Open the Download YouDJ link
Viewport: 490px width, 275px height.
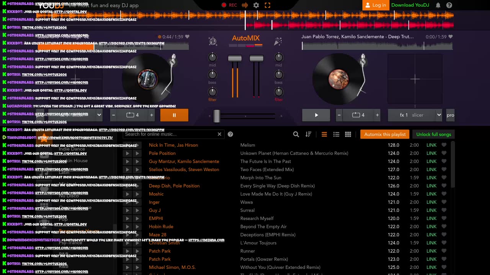click(410, 5)
